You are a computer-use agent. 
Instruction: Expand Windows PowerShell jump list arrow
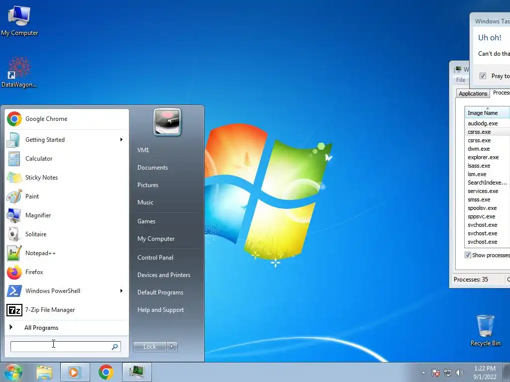point(122,290)
